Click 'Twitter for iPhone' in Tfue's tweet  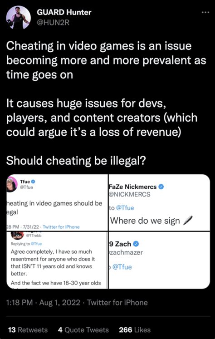(x=61, y=227)
